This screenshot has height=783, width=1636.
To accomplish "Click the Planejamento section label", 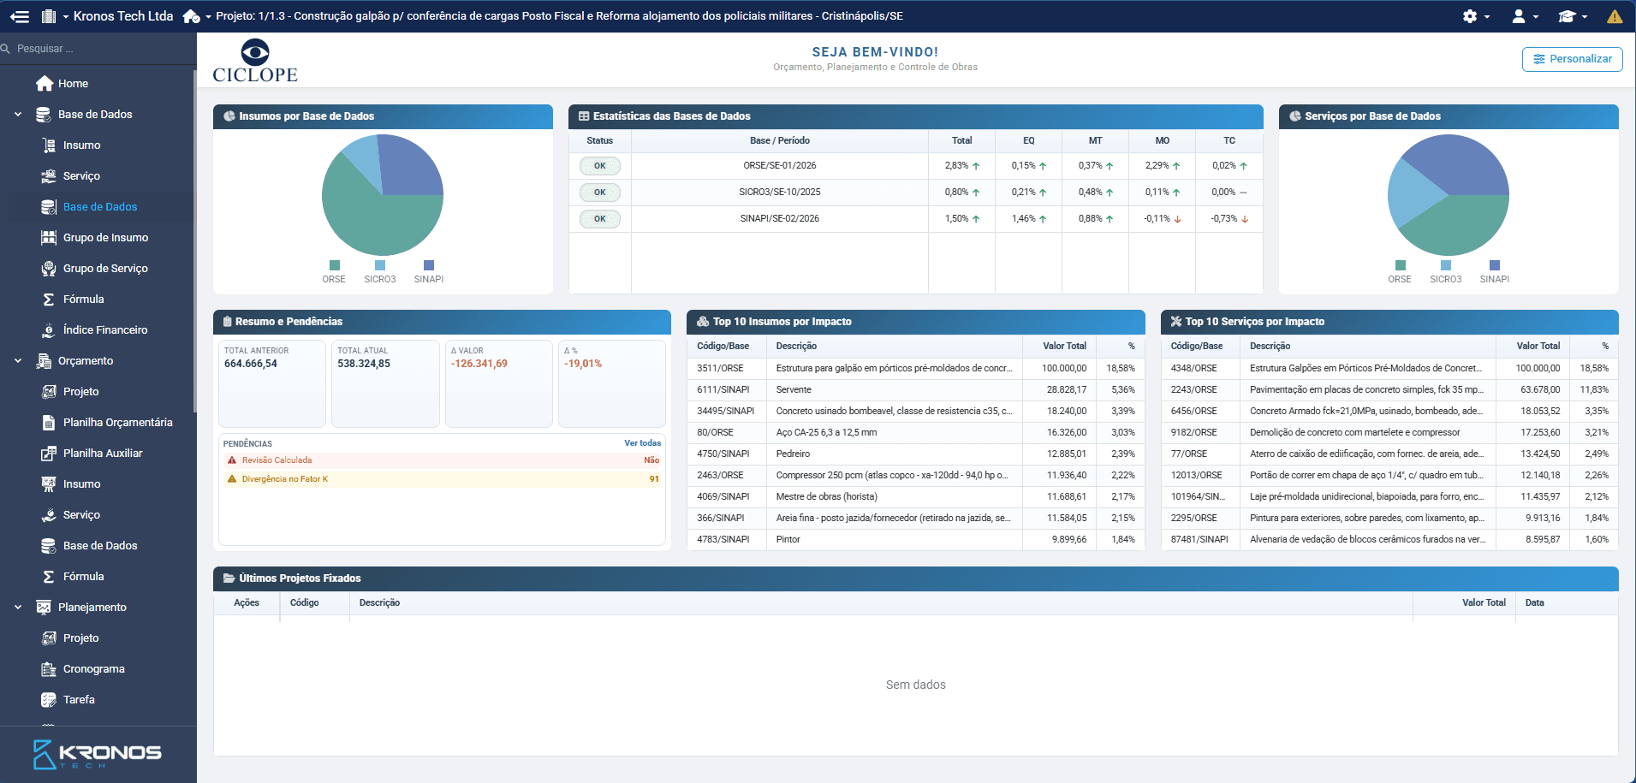I will 92,607.
